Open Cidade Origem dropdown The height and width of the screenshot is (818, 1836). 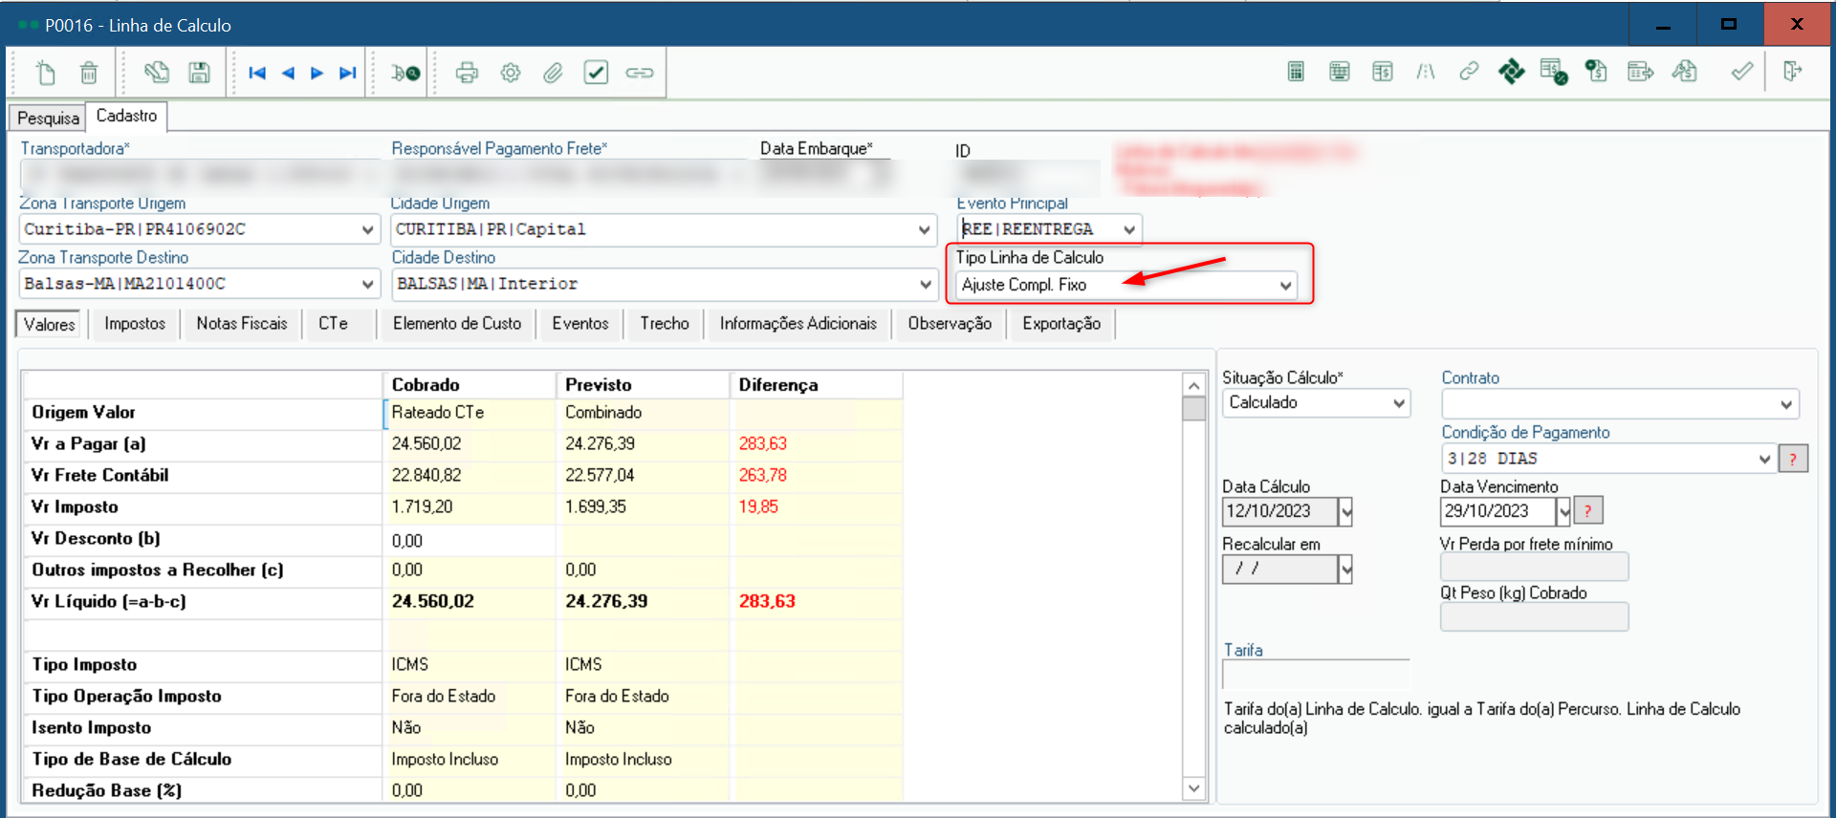pyautogui.click(x=925, y=229)
